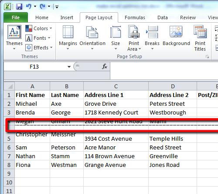Click the Save icon in quick access toolbar
The image size is (218, 194).
click(x=19, y=7)
